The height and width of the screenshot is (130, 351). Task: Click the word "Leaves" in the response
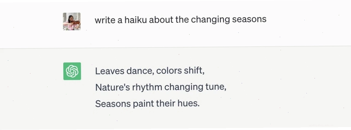coord(110,71)
